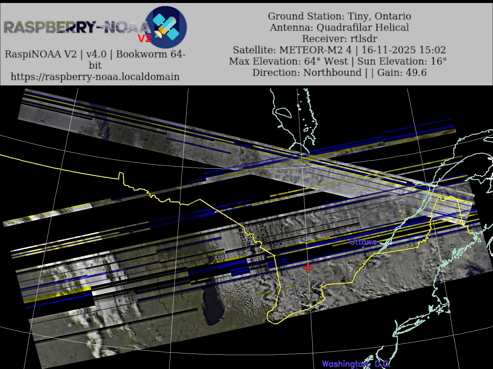Select the Antenna: Quadrafilar Helical line
493x369 pixels.
339,27
